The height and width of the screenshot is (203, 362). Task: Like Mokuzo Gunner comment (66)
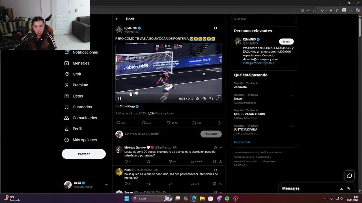pyautogui.click(x=170, y=162)
